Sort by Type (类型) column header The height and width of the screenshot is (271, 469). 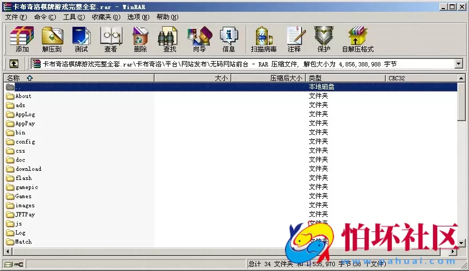(346, 78)
